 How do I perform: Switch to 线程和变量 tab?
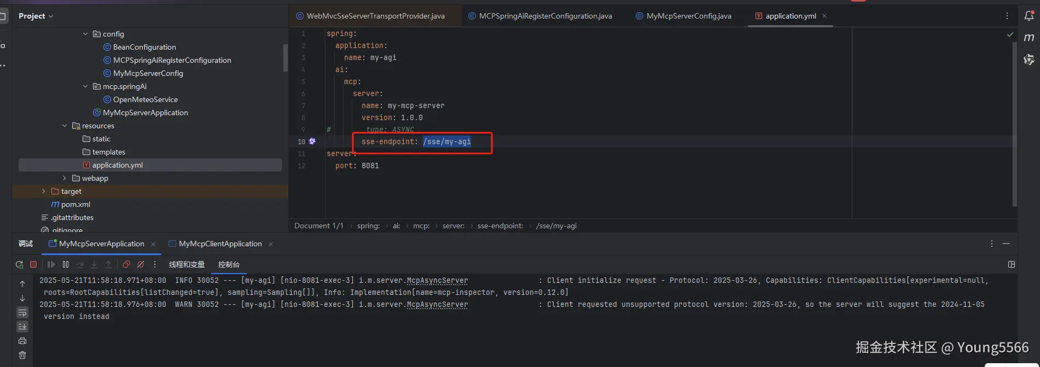(x=187, y=264)
